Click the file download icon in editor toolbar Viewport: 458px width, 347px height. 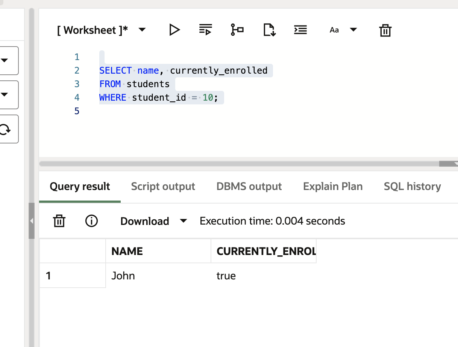tap(269, 30)
